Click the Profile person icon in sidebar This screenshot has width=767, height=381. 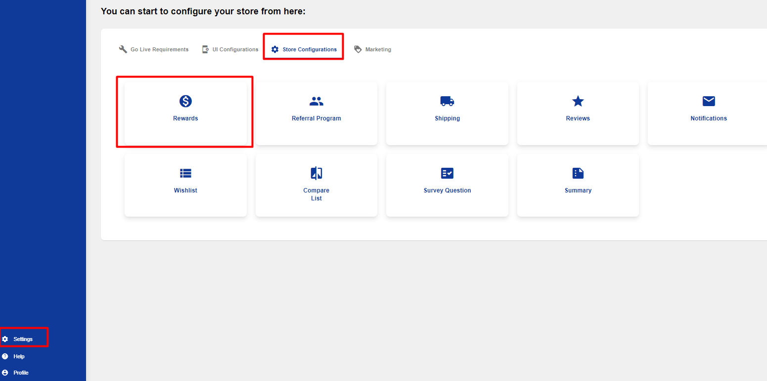pyautogui.click(x=5, y=373)
